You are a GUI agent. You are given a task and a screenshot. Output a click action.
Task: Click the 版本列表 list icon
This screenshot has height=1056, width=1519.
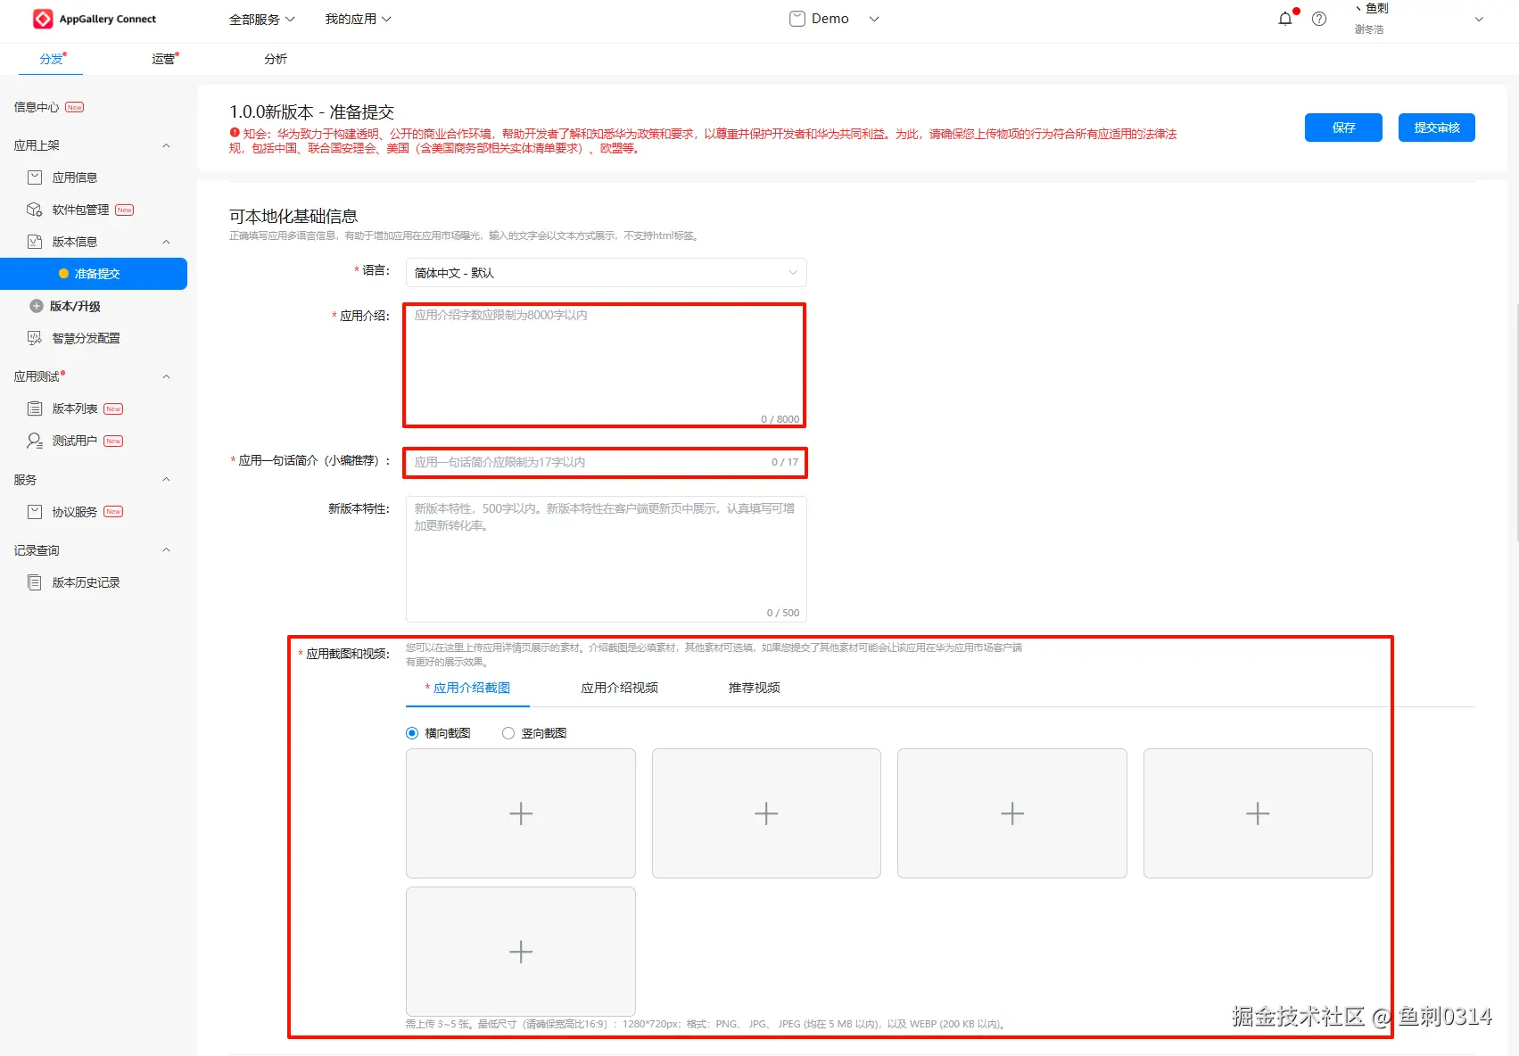click(x=35, y=408)
